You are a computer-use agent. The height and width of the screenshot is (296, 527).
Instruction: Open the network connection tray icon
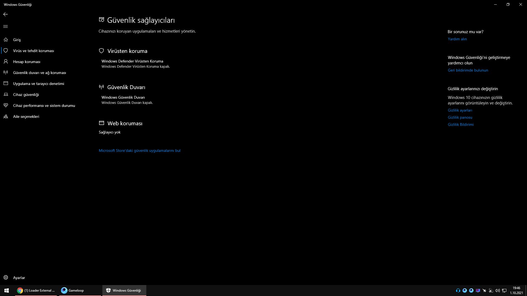coord(504,291)
